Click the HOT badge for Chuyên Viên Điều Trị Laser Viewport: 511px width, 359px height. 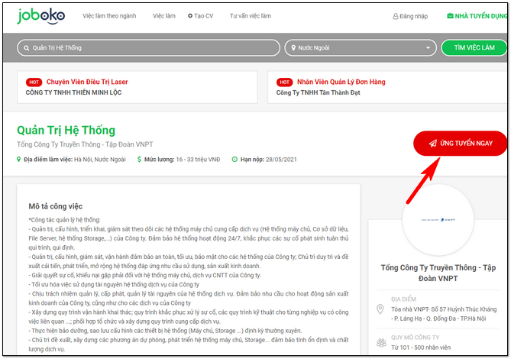click(x=34, y=82)
